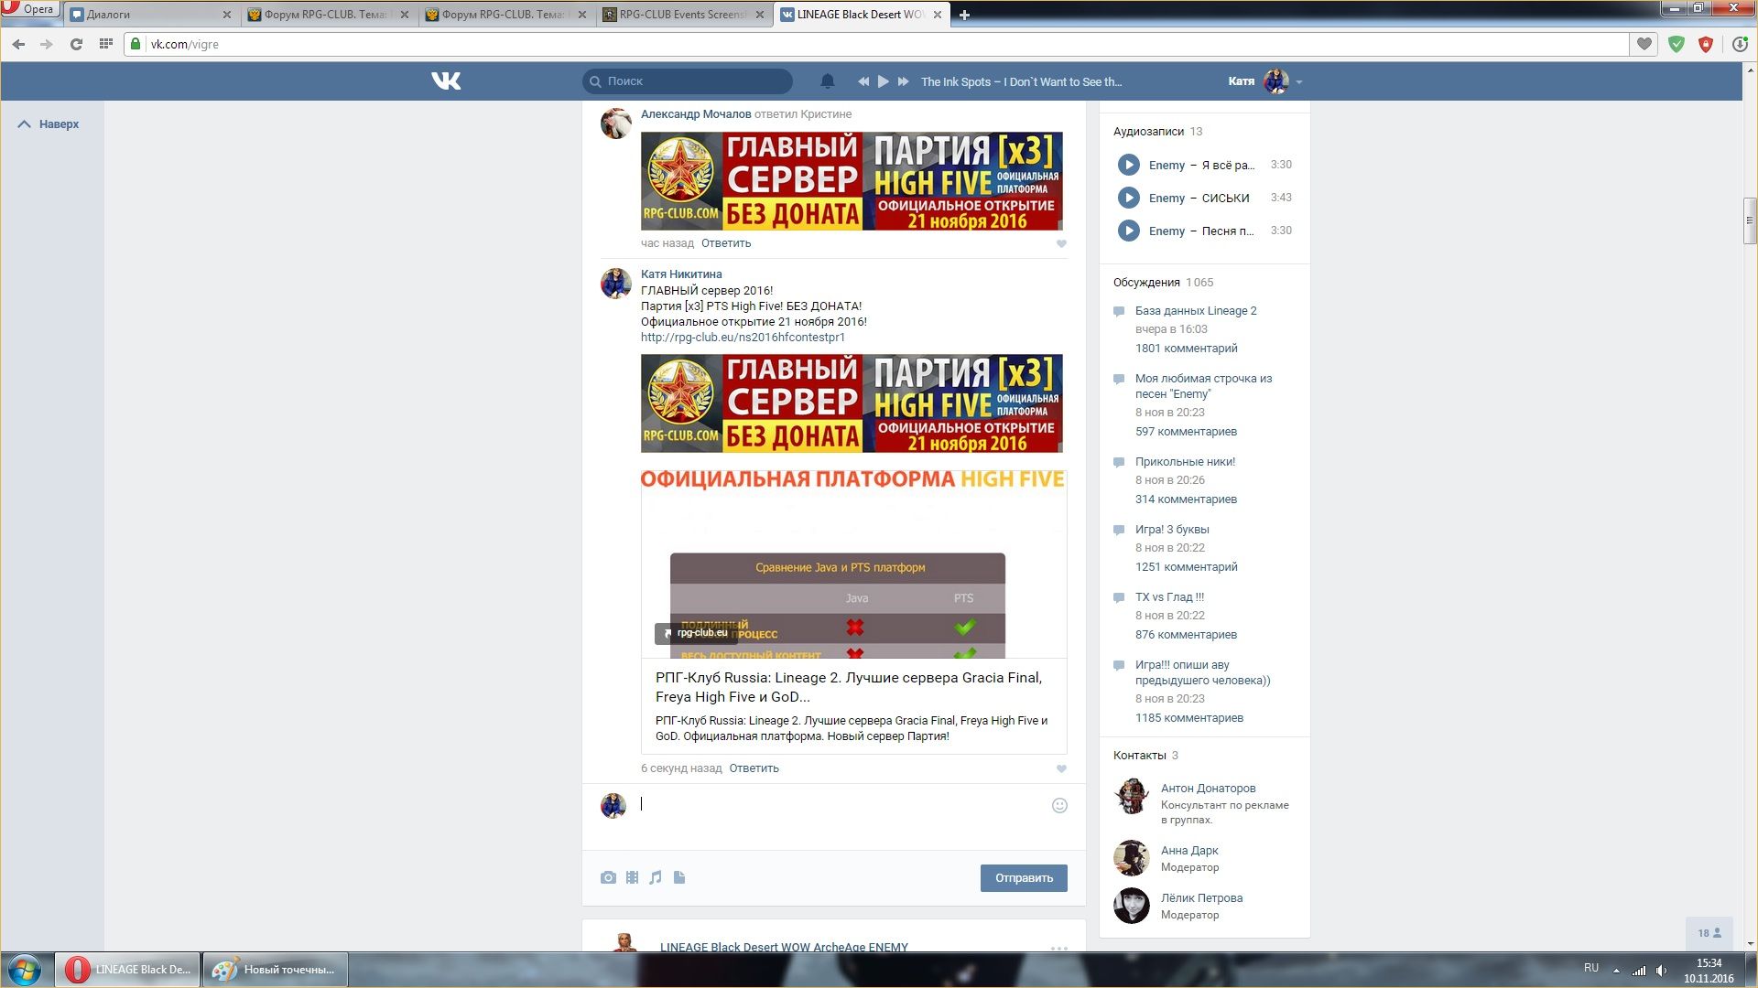Open ТХ vs Глад !!! discussion
This screenshot has height=988, width=1758.
(1169, 597)
